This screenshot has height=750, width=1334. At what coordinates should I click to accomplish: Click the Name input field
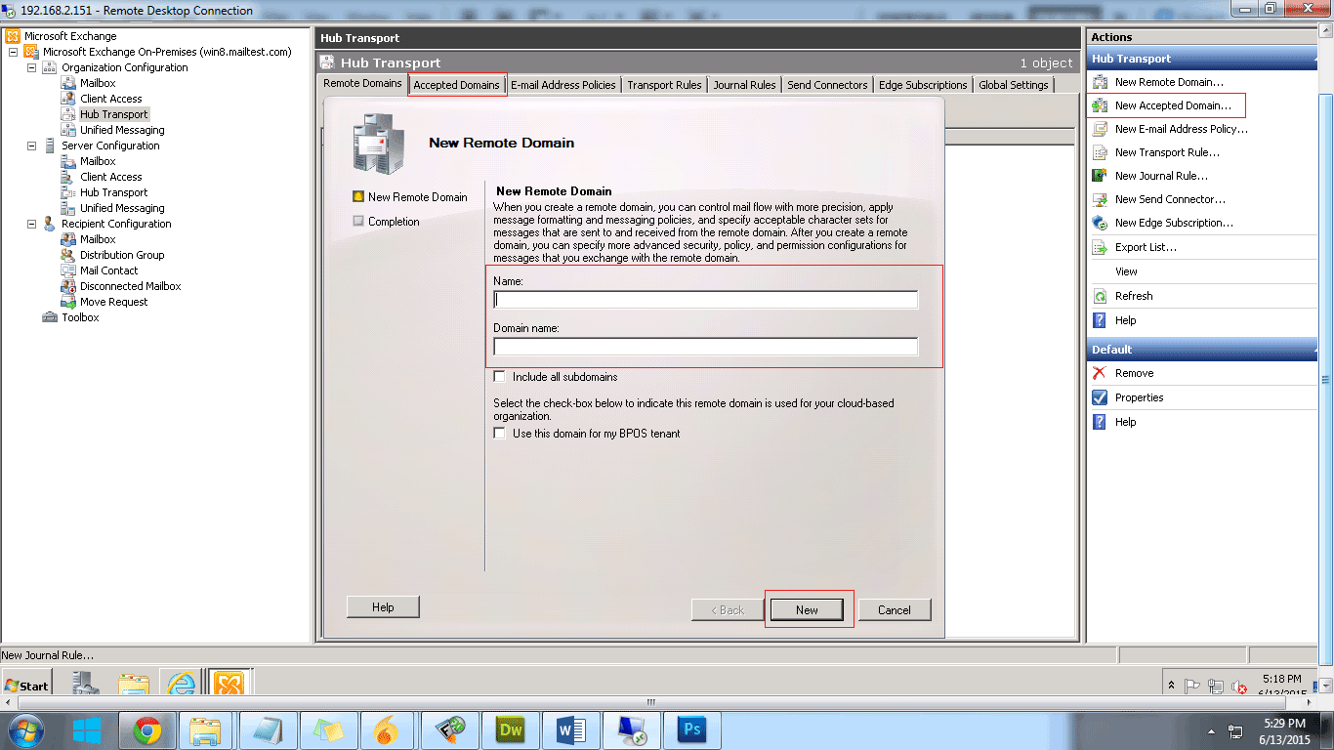(x=706, y=300)
